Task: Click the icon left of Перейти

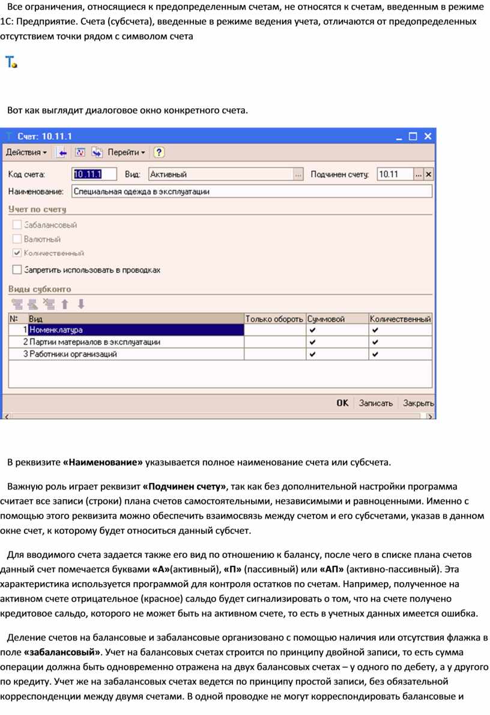Action: [x=97, y=153]
